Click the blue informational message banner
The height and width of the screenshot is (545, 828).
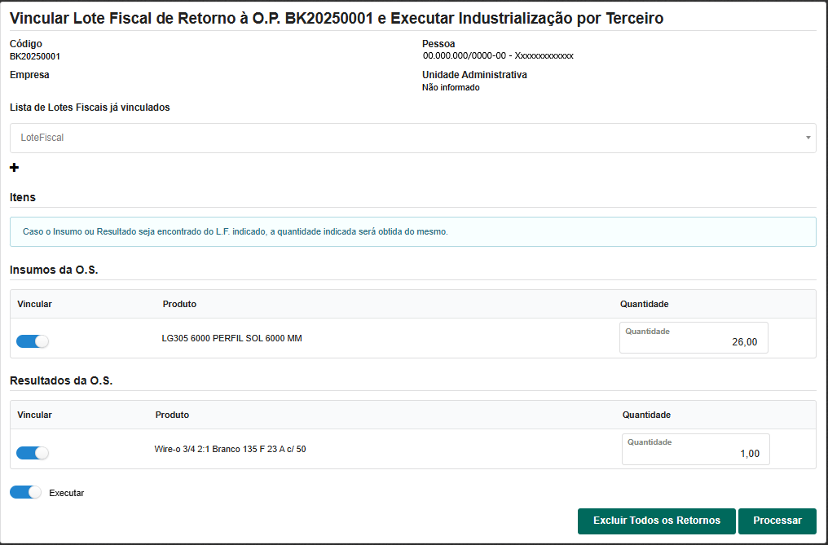coord(412,231)
